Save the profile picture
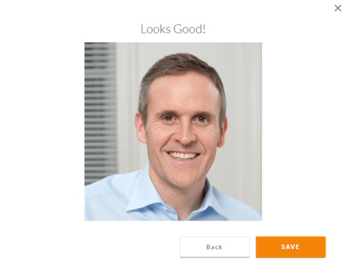 click(x=291, y=247)
